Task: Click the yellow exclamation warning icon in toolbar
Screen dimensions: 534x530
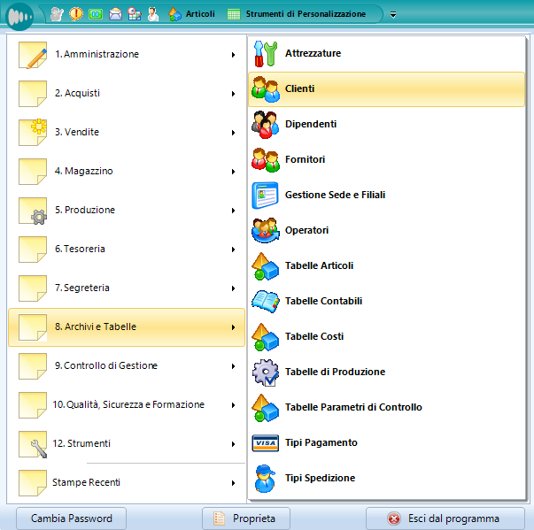Action: [76, 14]
